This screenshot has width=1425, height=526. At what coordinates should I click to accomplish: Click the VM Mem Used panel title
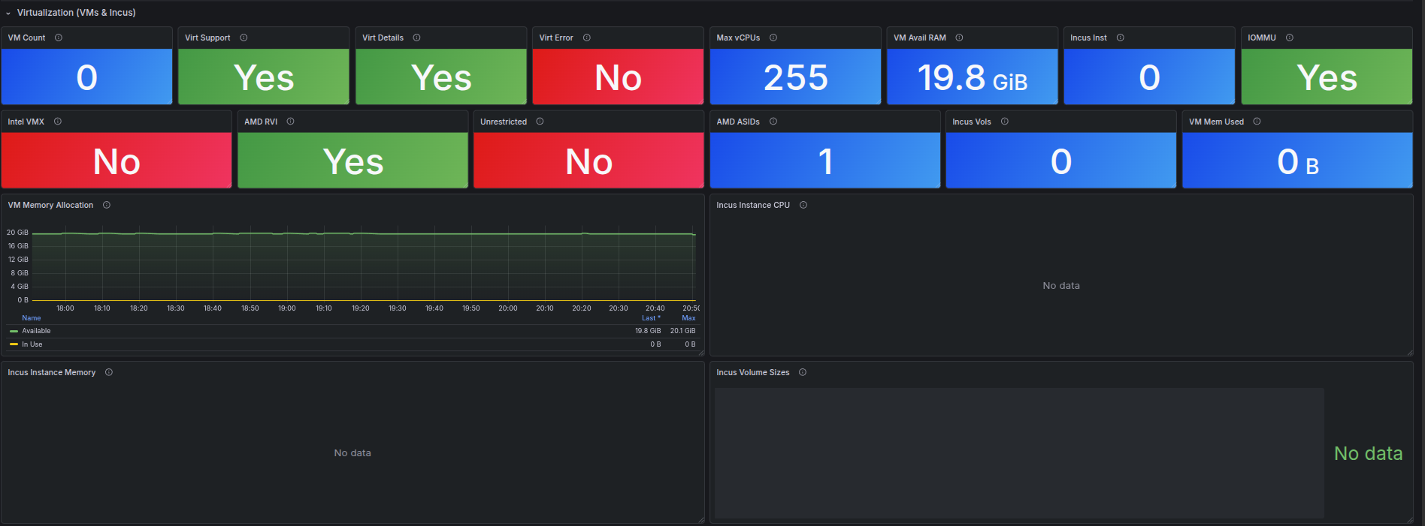1216,122
